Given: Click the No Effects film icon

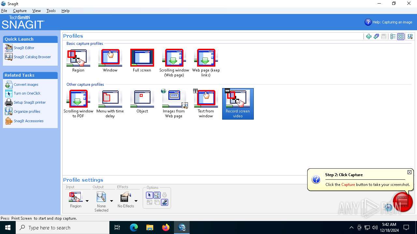Looking at the screenshot, I should click(126, 197).
